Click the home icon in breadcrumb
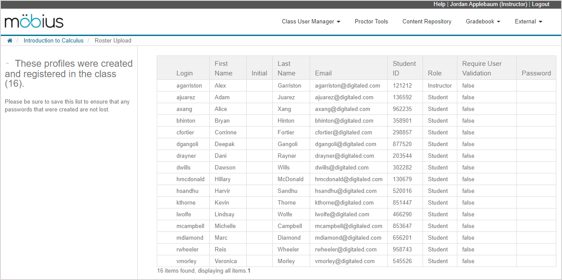Image resolution: width=562 pixels, height=280 pixels. coord(10,41)
